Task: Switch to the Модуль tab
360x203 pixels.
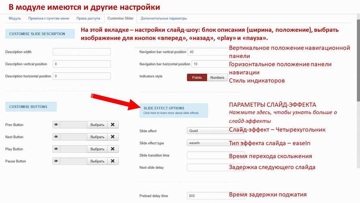Action: click(x=15, y=18)
